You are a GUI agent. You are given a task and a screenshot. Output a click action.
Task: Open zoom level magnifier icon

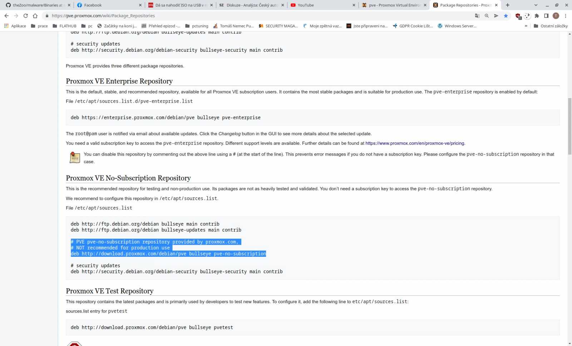click(487, 16)
